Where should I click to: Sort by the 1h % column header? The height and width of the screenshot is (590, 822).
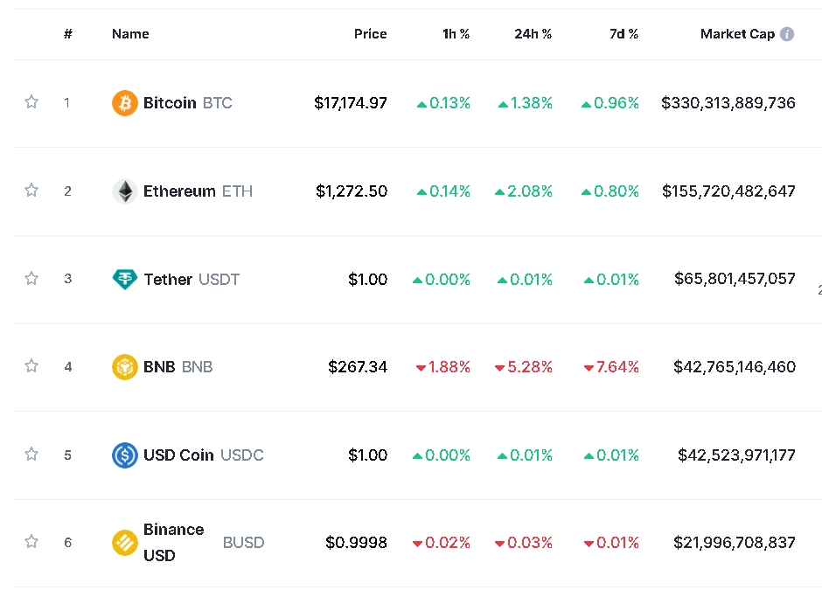pyautogui.click(x=456, y=34)
